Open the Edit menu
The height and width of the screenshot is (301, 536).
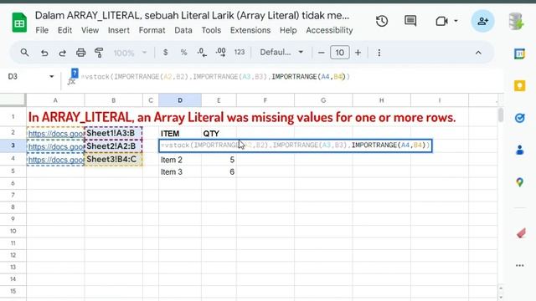coord(64,30)
